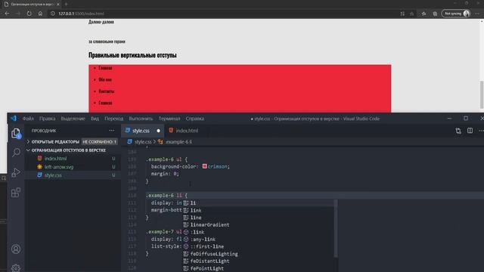Image resolution: width=484 pixels, height=272 pixels.
Task: Open the Вид menu
Action: click(x=95, y=119)
